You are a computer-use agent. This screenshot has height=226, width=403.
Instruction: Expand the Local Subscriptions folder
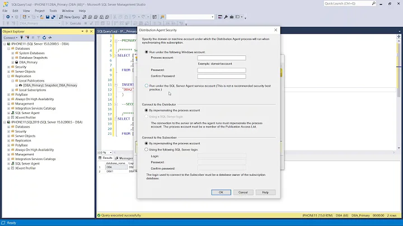[x=13, y=90]
